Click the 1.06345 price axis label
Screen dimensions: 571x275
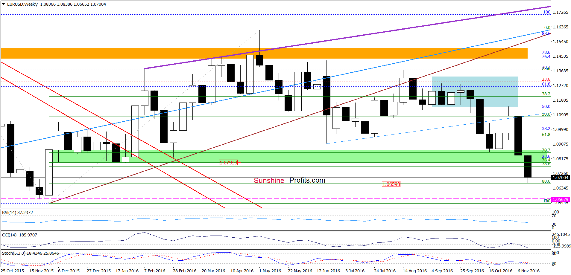coord(561,188)
